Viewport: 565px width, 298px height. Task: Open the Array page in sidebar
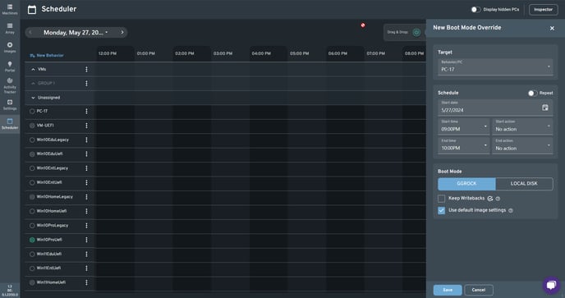point(10,29)
